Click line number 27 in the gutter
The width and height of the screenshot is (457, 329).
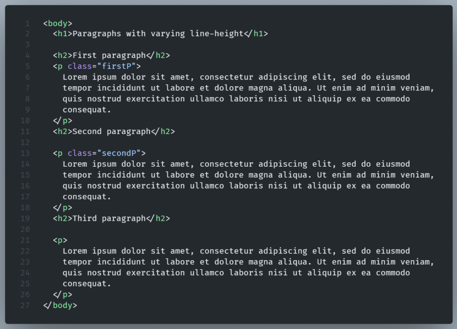coord(25,306)
